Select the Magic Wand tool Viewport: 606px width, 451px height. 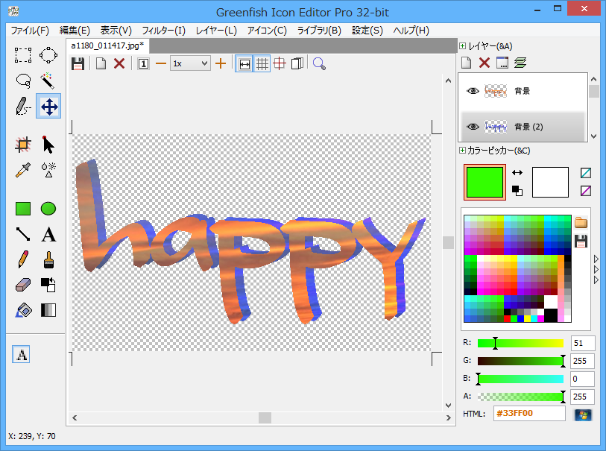tap(48, 81)
